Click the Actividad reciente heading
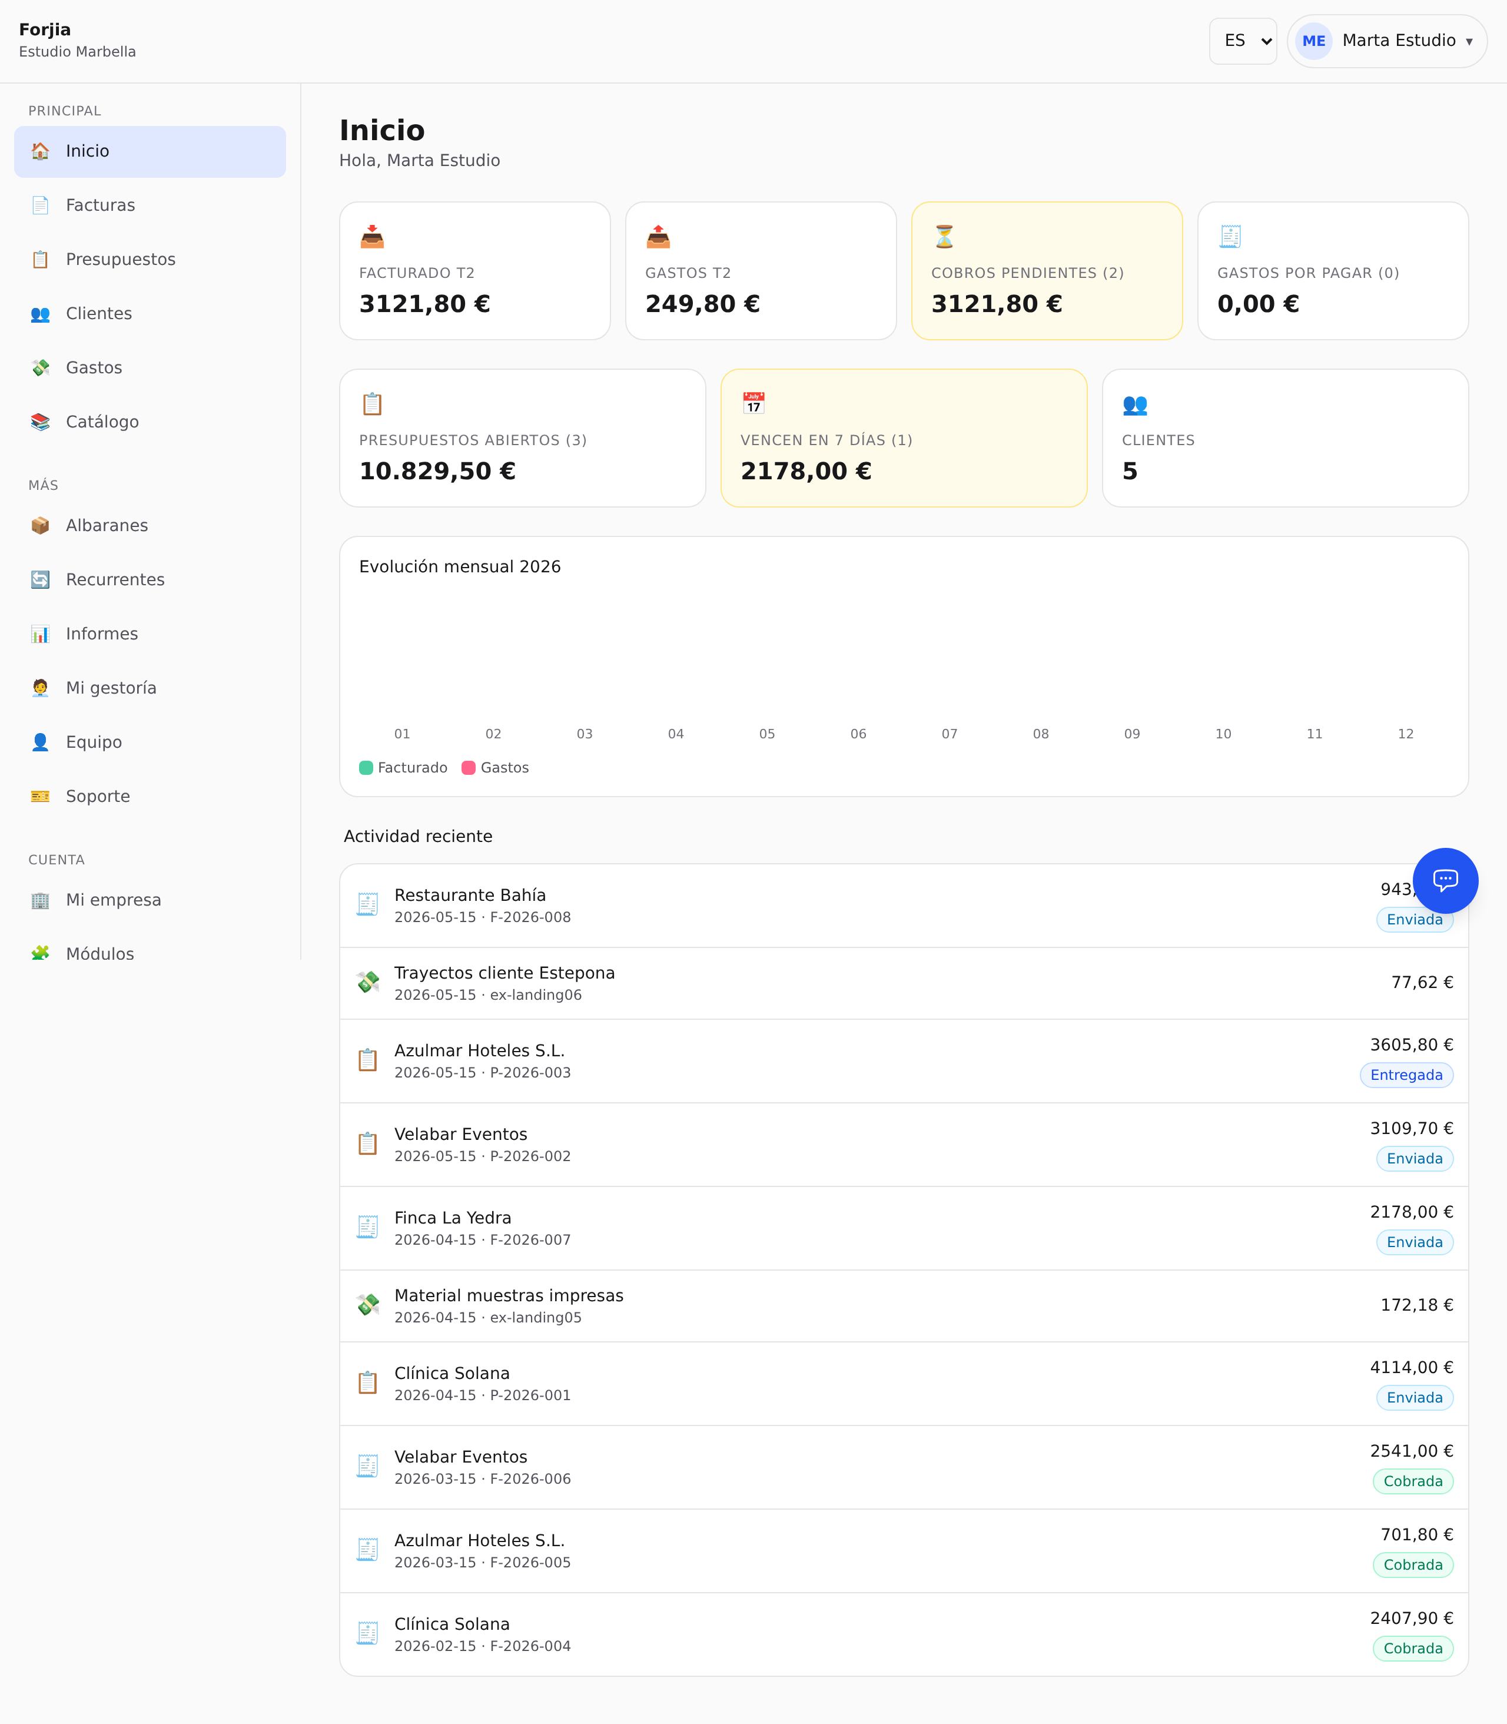This screenshot has width=1507, height=1724. (418, 837)
